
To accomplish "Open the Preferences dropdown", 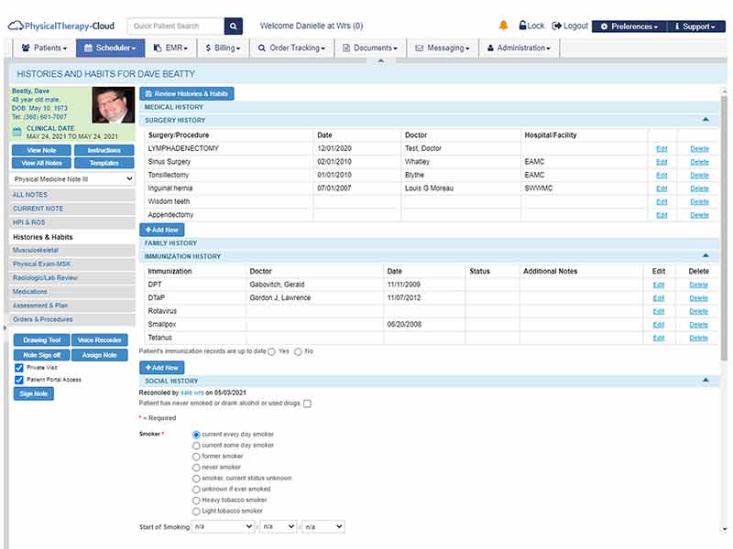I will coord(629,27).
